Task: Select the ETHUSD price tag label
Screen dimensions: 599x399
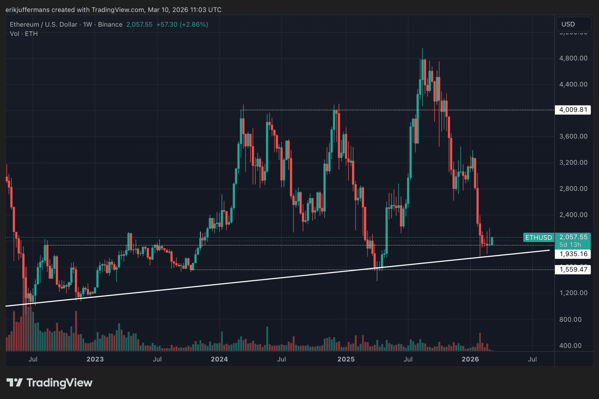Action: (x=538, y=237)
